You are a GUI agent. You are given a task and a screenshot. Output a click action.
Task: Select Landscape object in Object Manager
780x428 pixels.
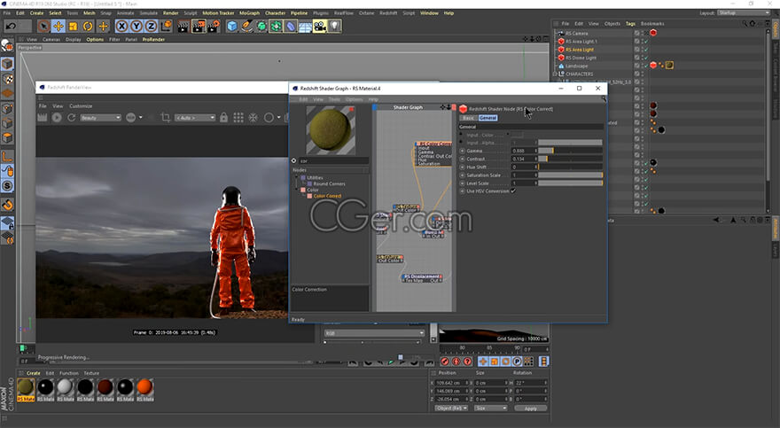tap(576, 66)
